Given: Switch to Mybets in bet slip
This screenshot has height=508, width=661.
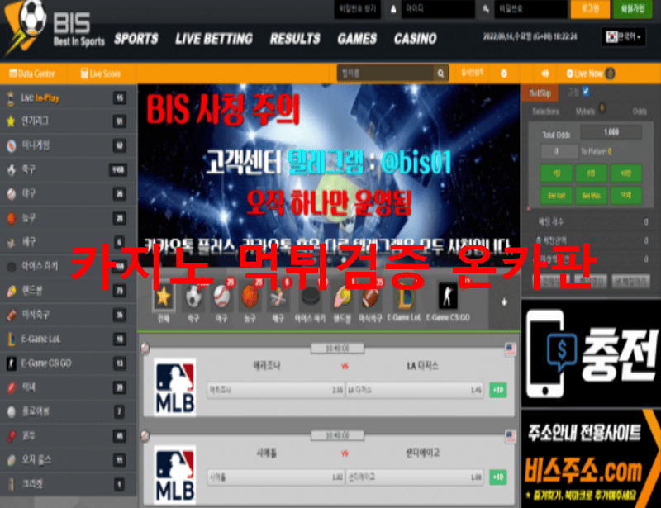Looking at the screenshot, I should tap(585, 112).
